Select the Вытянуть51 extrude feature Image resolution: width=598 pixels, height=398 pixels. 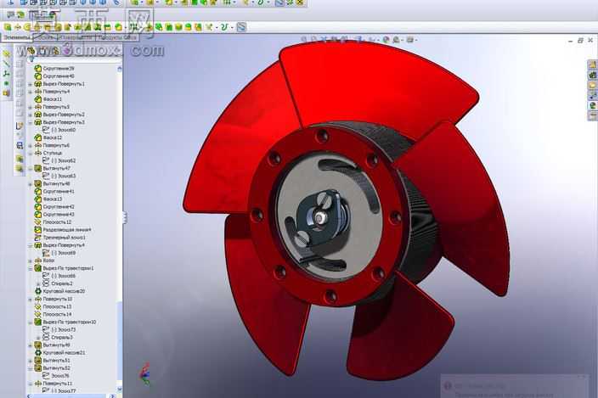53,361
